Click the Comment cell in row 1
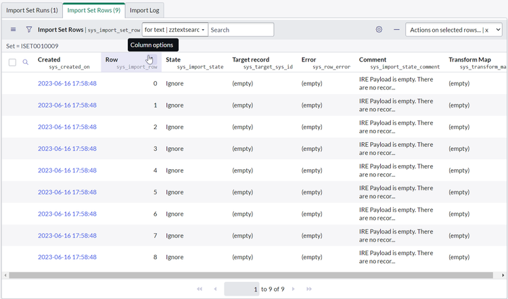This screenshot has height=299, width=508. point(396,106)
